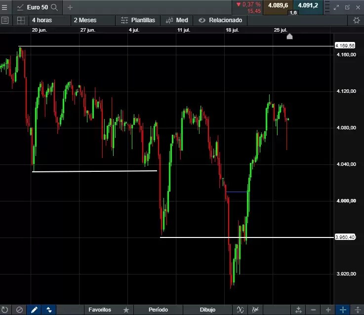Click the 4.169,56 price line label

[x=345, y=46]
